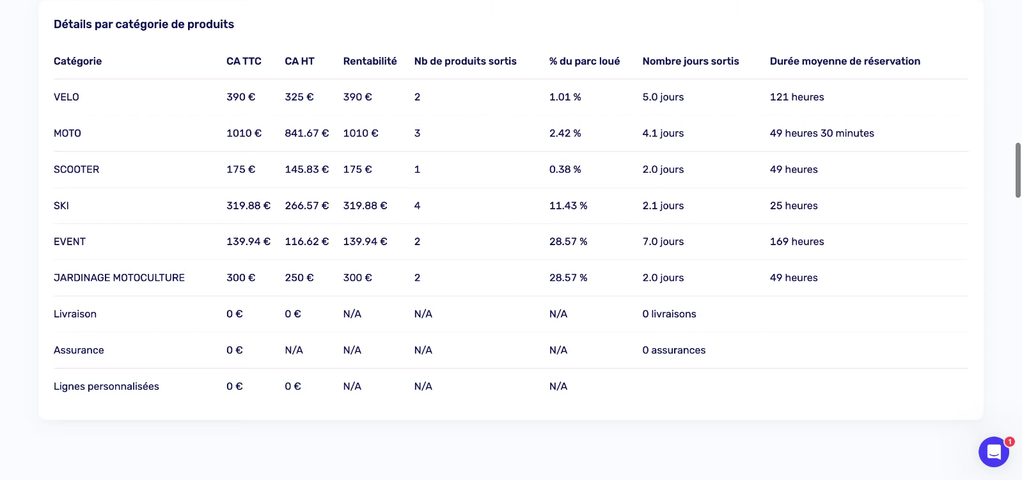1022x480 pixels.
Task: Select the MOTO category row
Action: (x=511, y=133)
